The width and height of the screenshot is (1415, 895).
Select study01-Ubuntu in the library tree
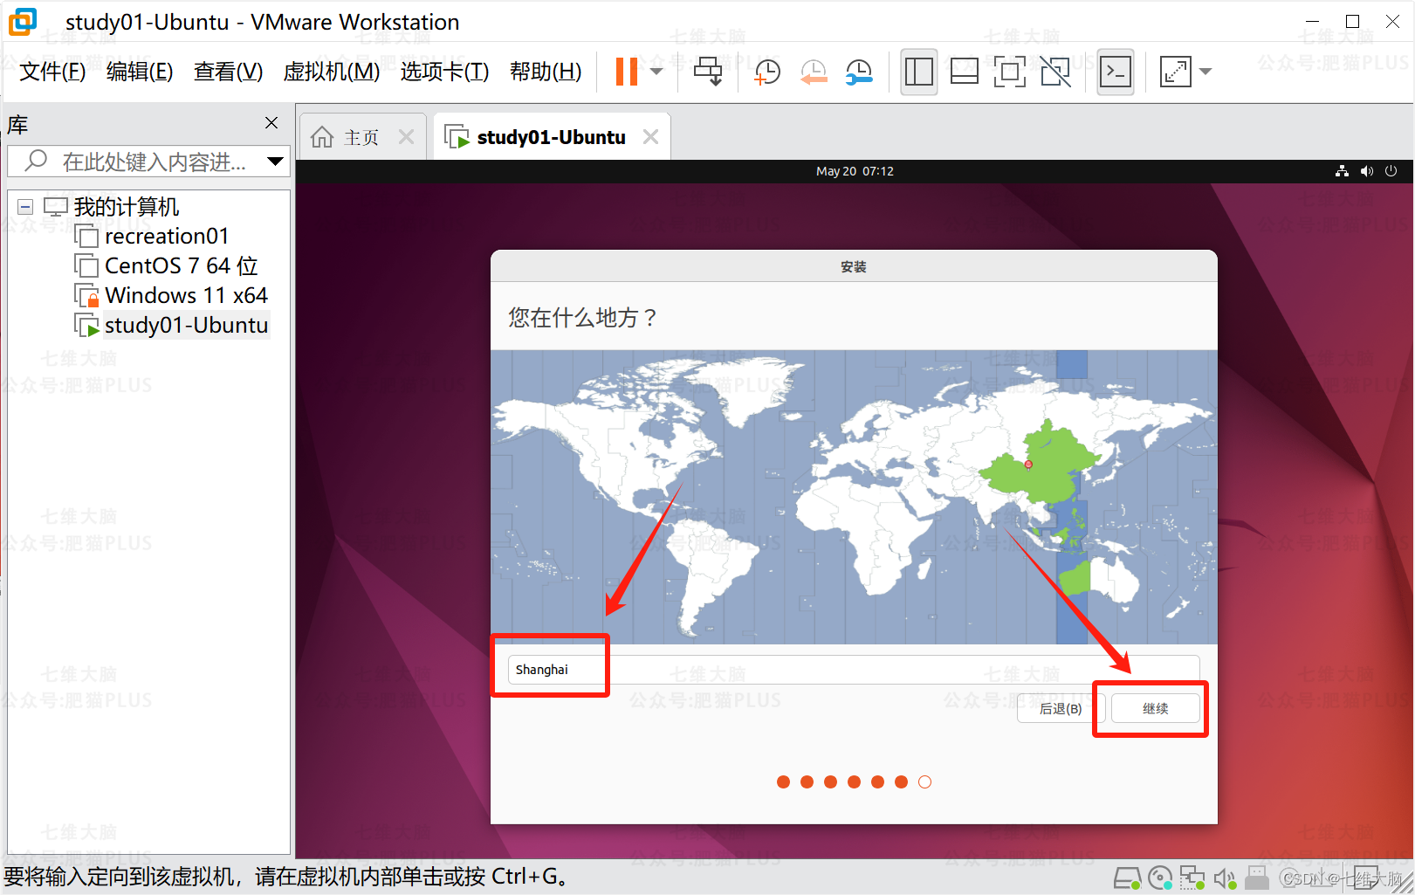pyautogui.click(x=186, y=325)
